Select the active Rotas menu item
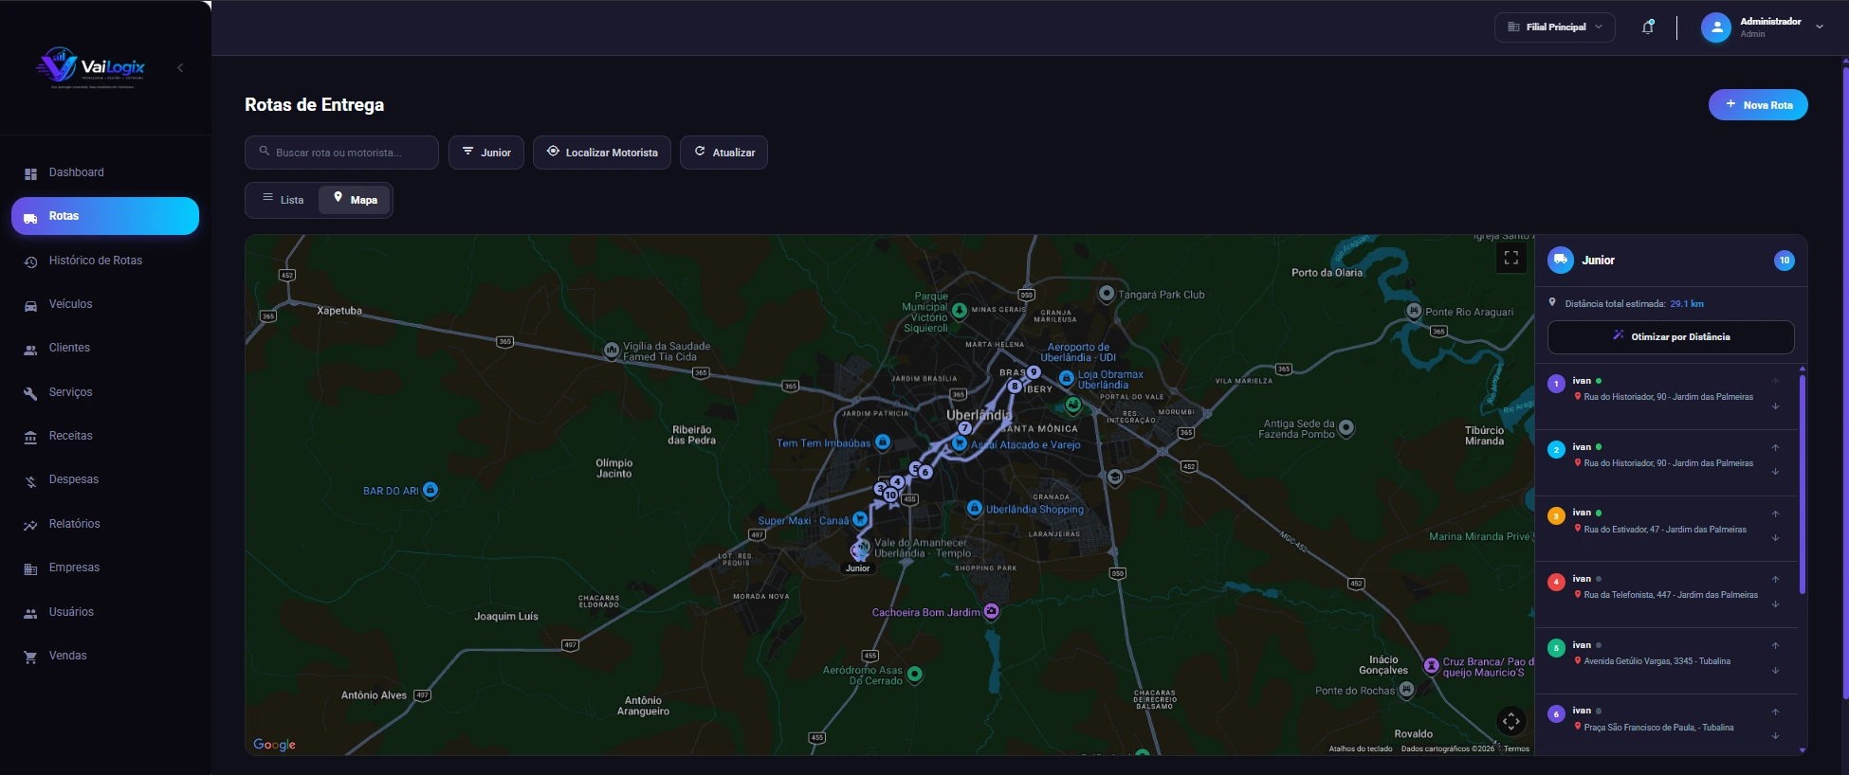This screenshot has width=1849, height=775. tap(105, 216)
